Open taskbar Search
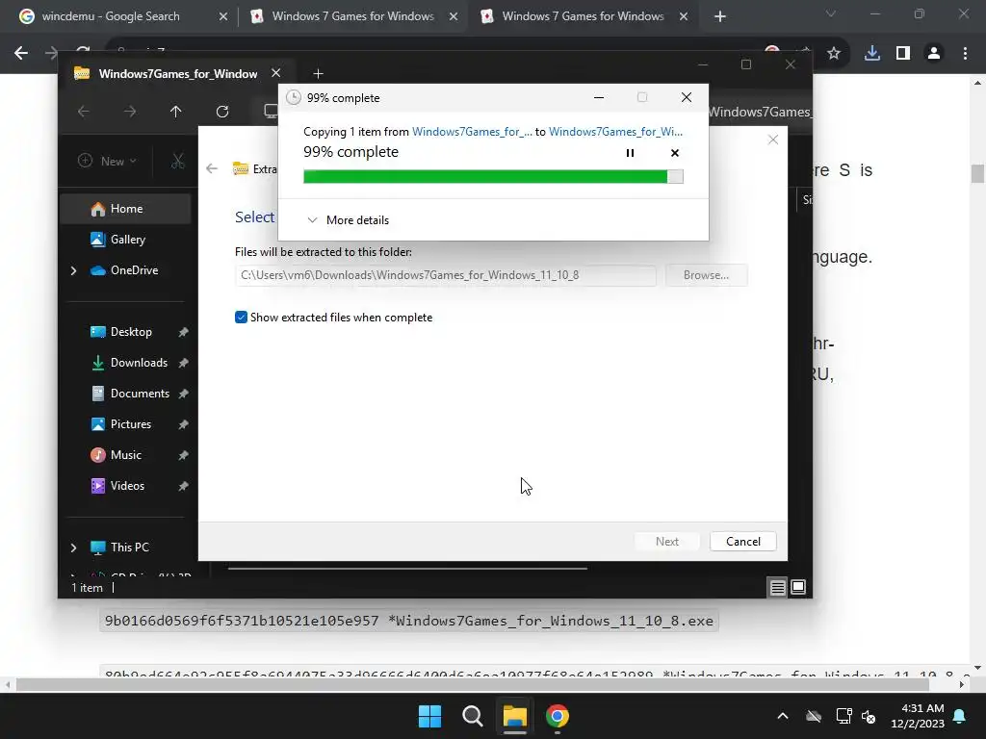 [x=472, y=716]
